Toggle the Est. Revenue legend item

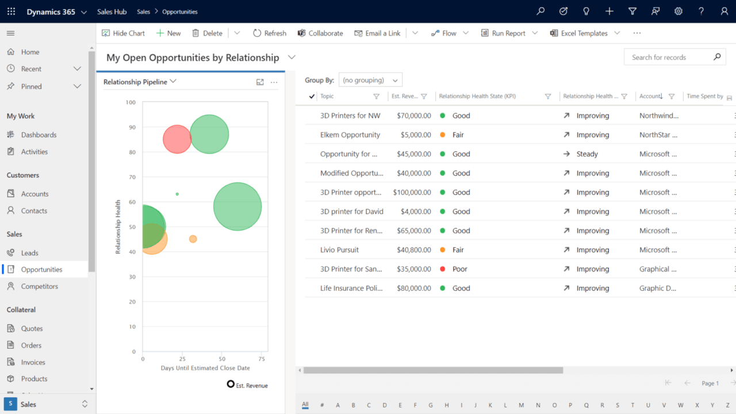[x=247, y=385]
